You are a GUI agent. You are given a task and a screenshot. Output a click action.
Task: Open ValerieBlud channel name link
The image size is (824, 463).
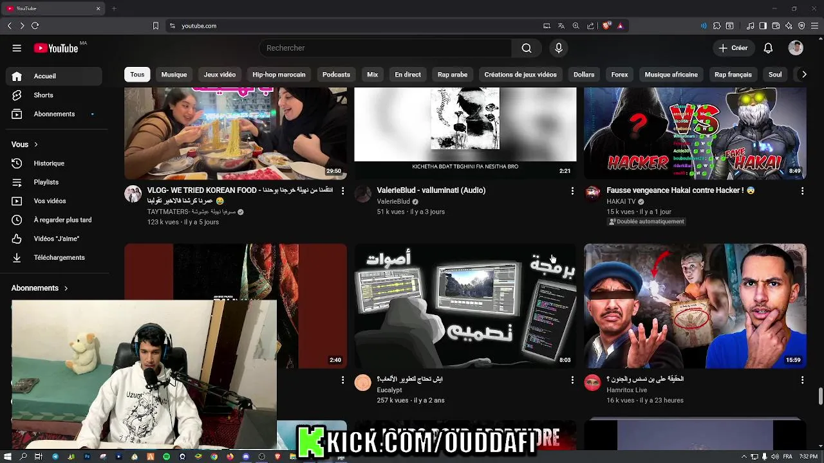coord(393,202)
